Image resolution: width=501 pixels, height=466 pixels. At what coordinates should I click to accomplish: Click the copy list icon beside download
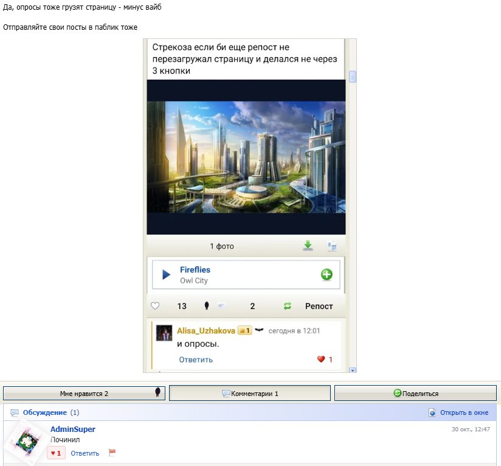333,246
